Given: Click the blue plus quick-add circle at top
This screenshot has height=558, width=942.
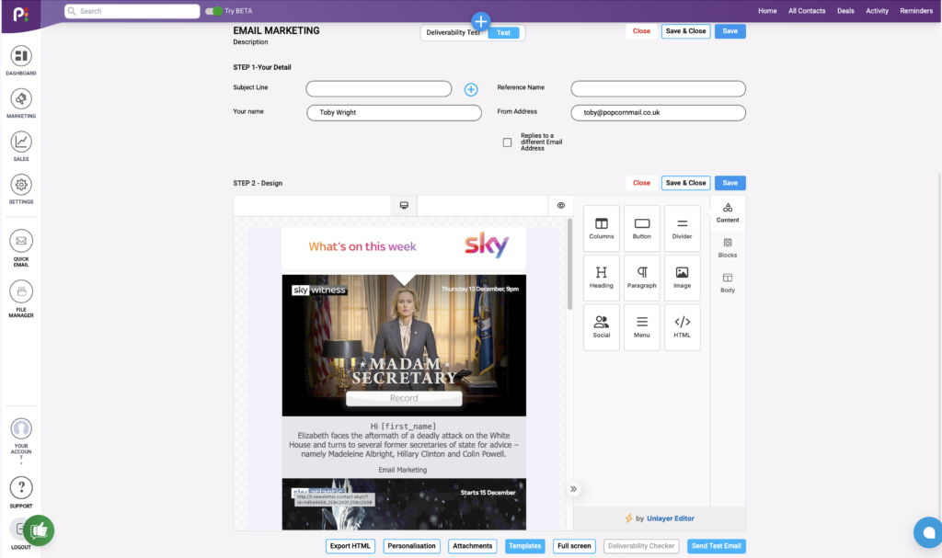Looking at the screenshot, I should point(480,22).
